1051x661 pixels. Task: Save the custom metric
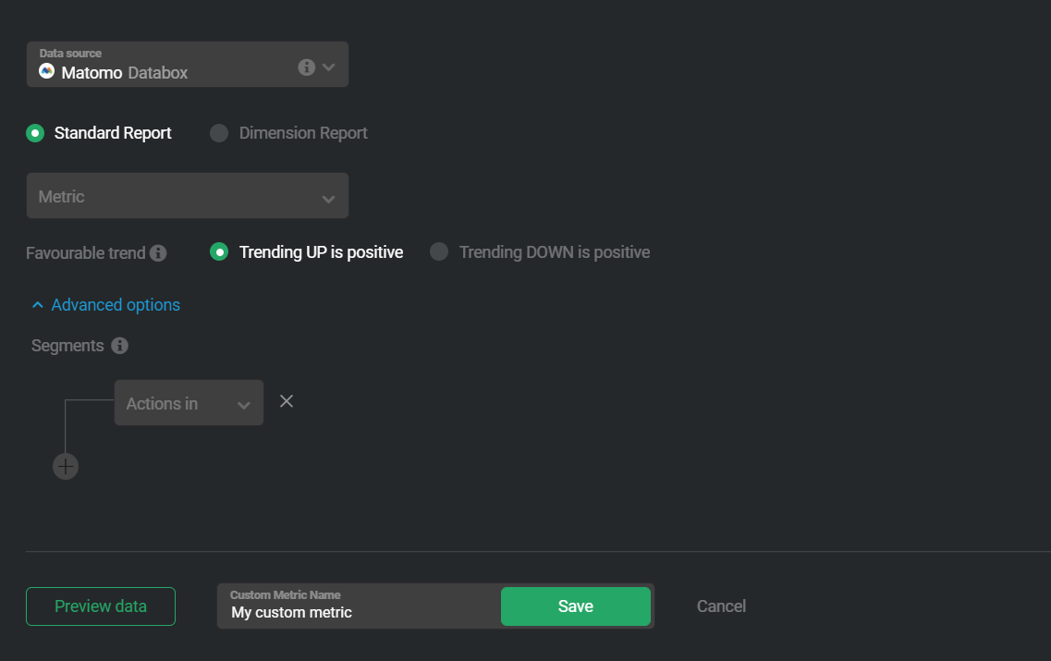point(576,606)
